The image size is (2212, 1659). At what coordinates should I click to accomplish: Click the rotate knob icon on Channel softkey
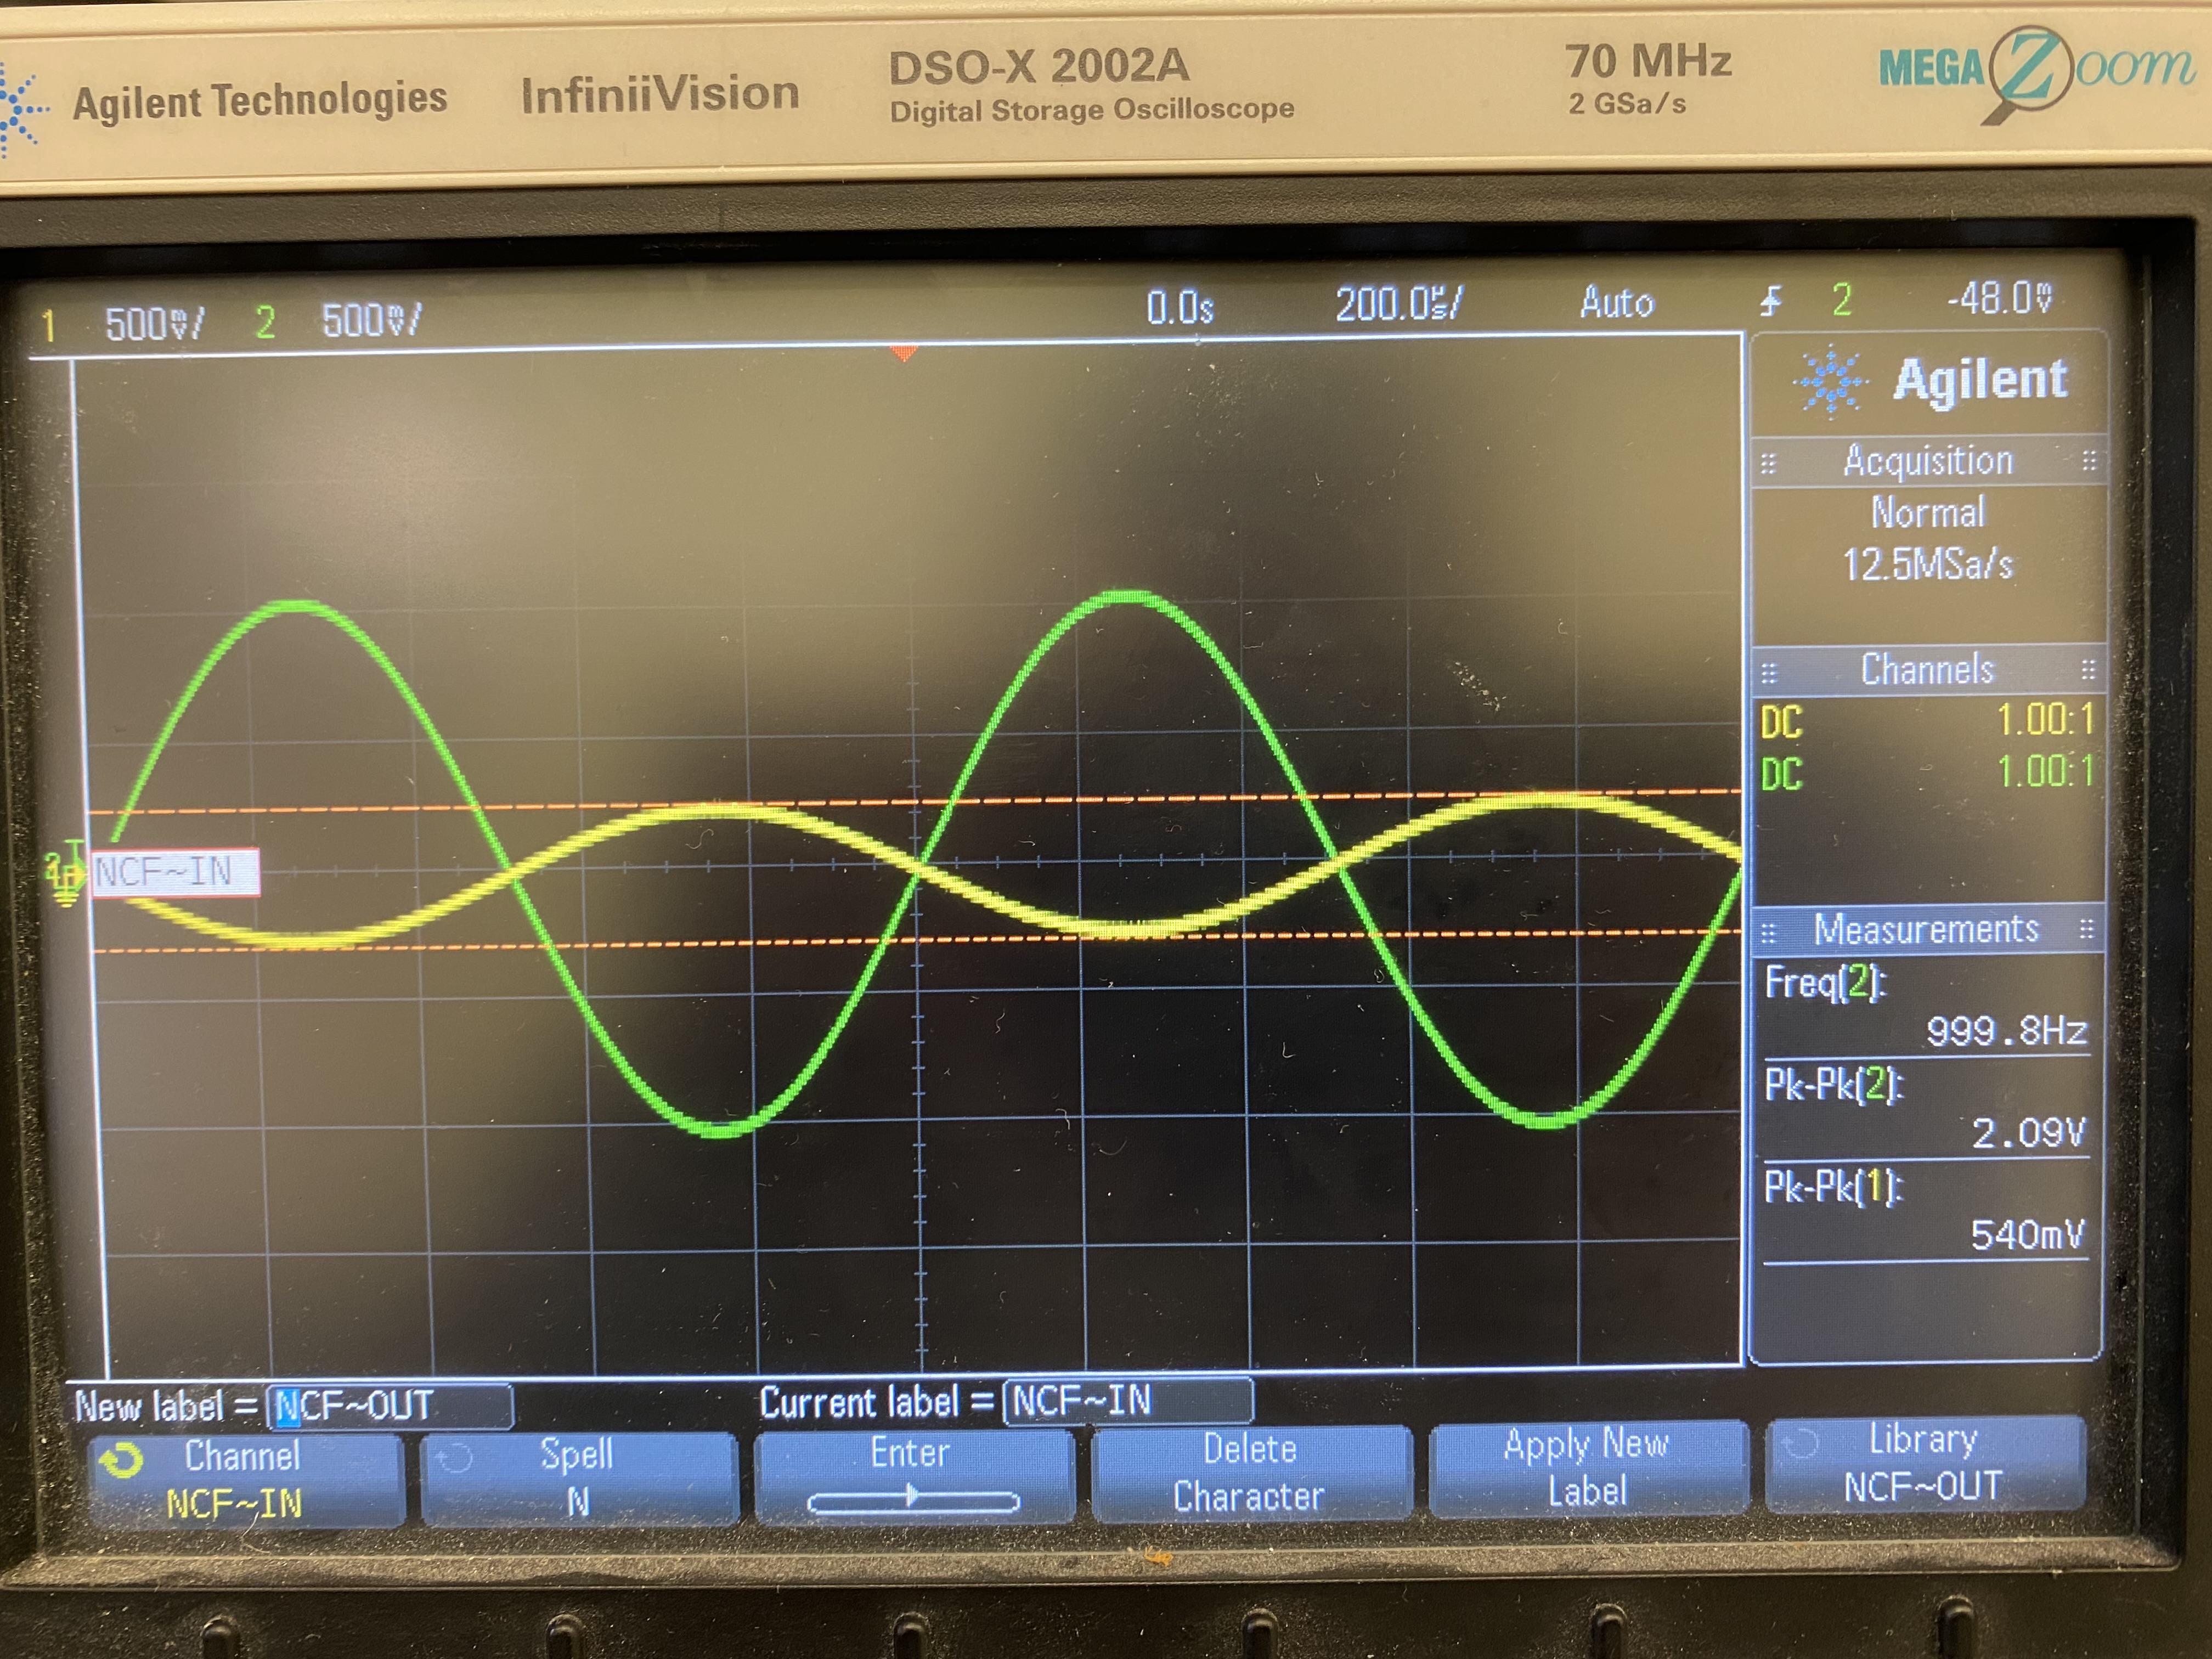point(122,1460)
